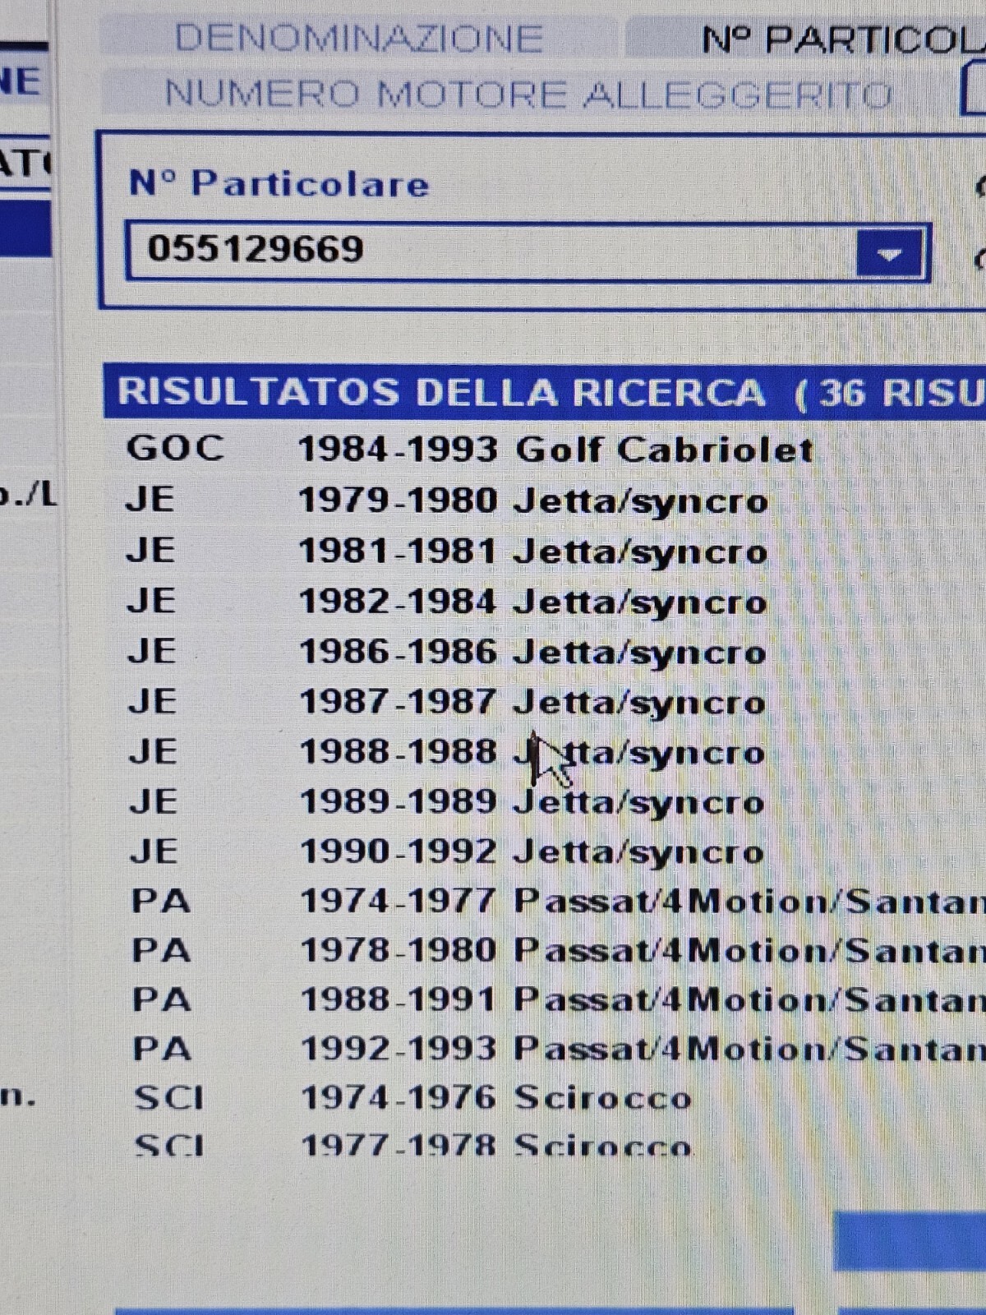Open the N° Particolare dropdown arrow
The height and width of the screenshot is (1315, 986).
(889, 253)
